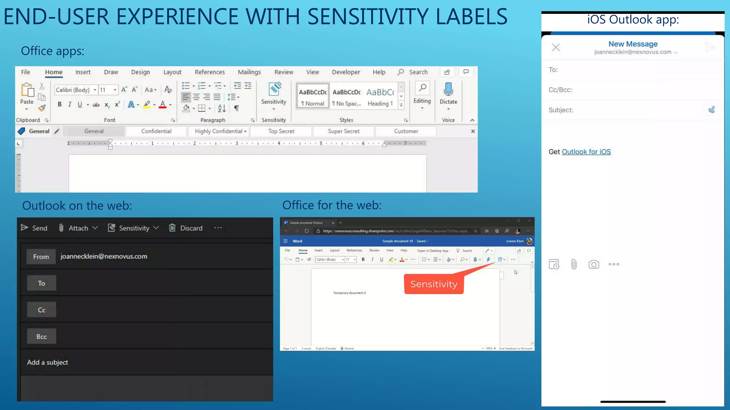
Task: Close the sensitivity label bar
Action: (x=473, y=131)
